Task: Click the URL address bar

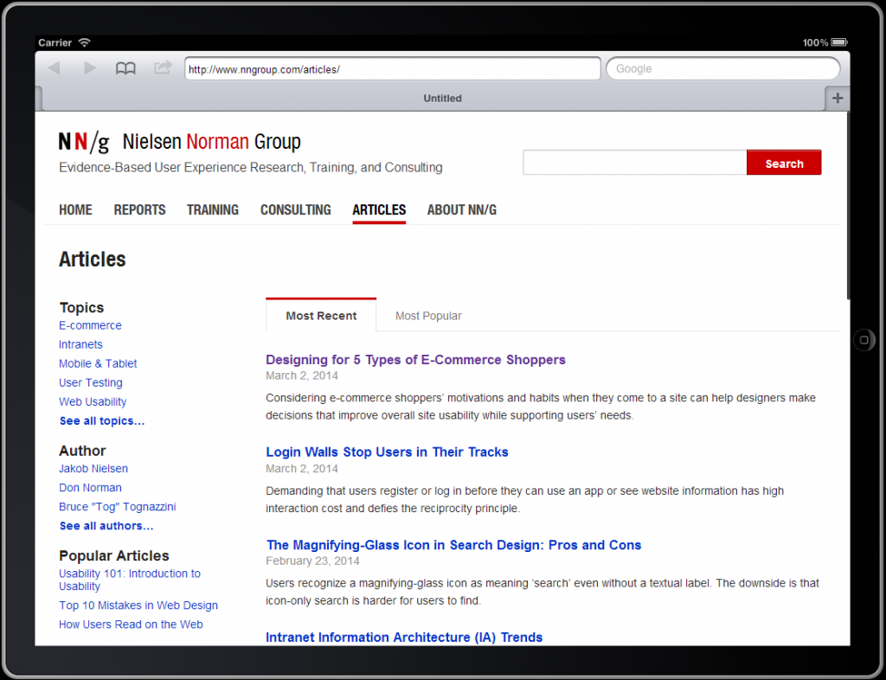Action: click(392, 69)
